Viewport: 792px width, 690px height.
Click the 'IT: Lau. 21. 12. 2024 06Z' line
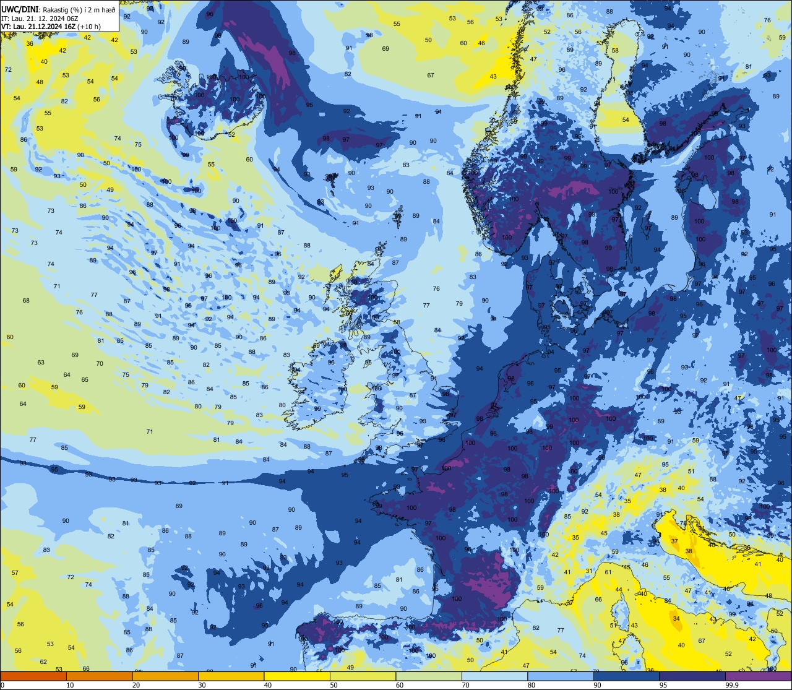point(40,19)
